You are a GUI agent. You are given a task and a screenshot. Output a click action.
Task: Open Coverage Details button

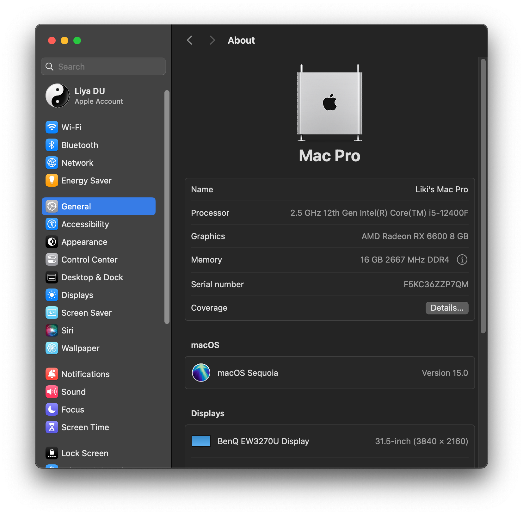(447, 308)
